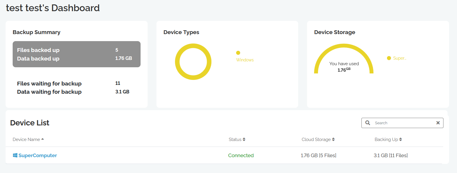Click the Windows legend dot
Screen dimensions: 457x173
238,53
